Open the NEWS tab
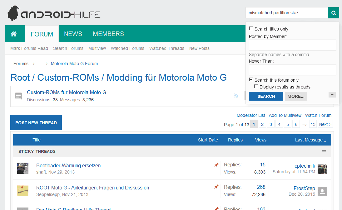342x210 pixels. (73, 34)
